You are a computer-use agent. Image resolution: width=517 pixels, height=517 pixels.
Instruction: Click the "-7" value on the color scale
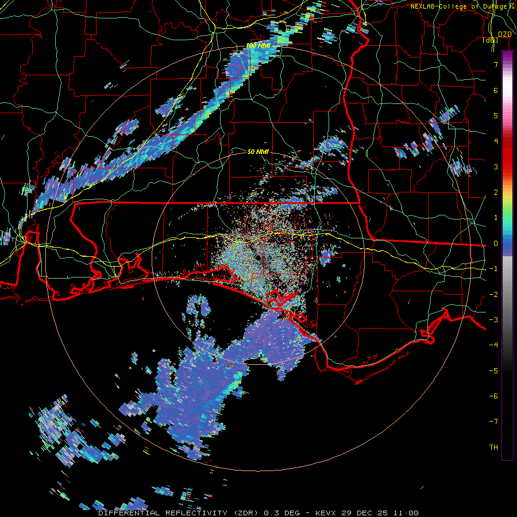click(493, 422)
